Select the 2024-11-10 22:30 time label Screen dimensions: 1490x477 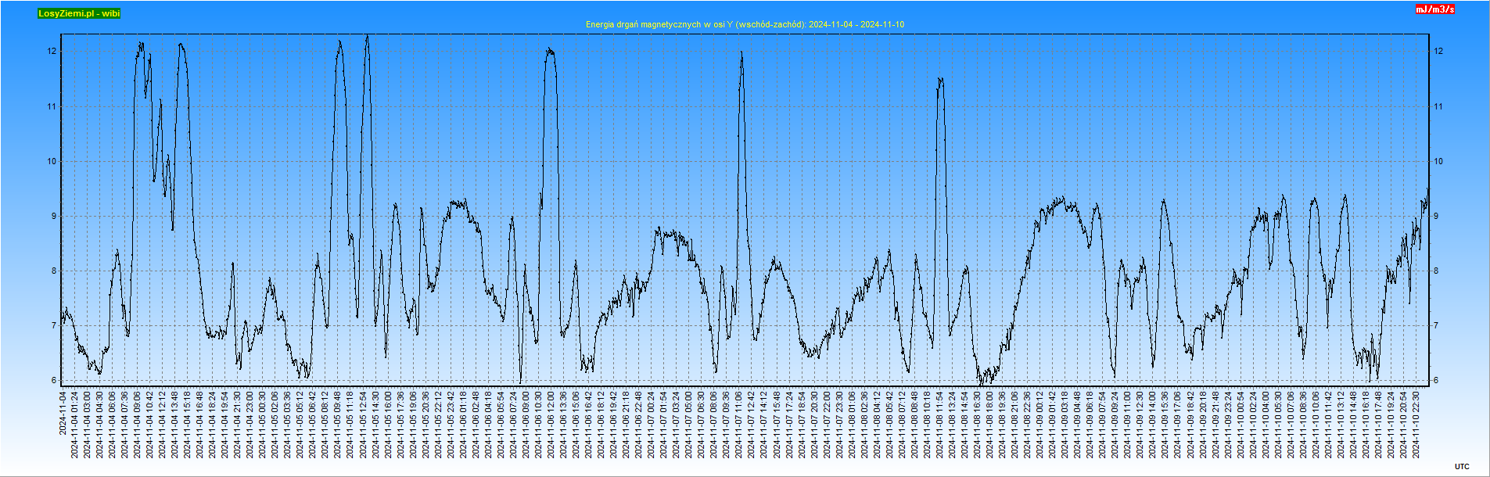1416,425
